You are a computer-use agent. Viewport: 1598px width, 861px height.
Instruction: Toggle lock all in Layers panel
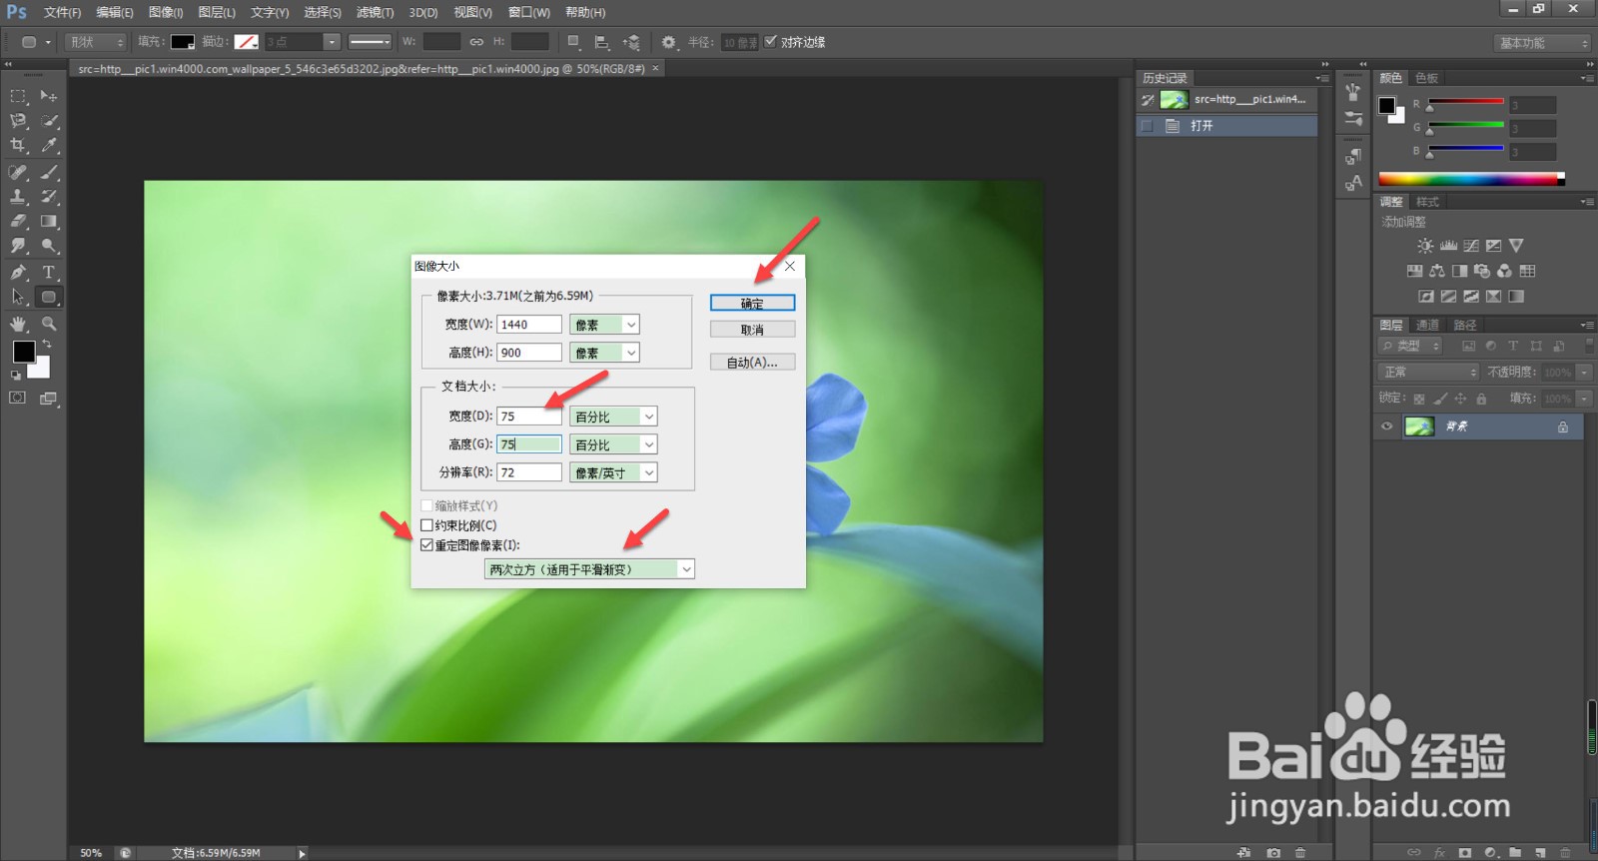click(1481, 399)
